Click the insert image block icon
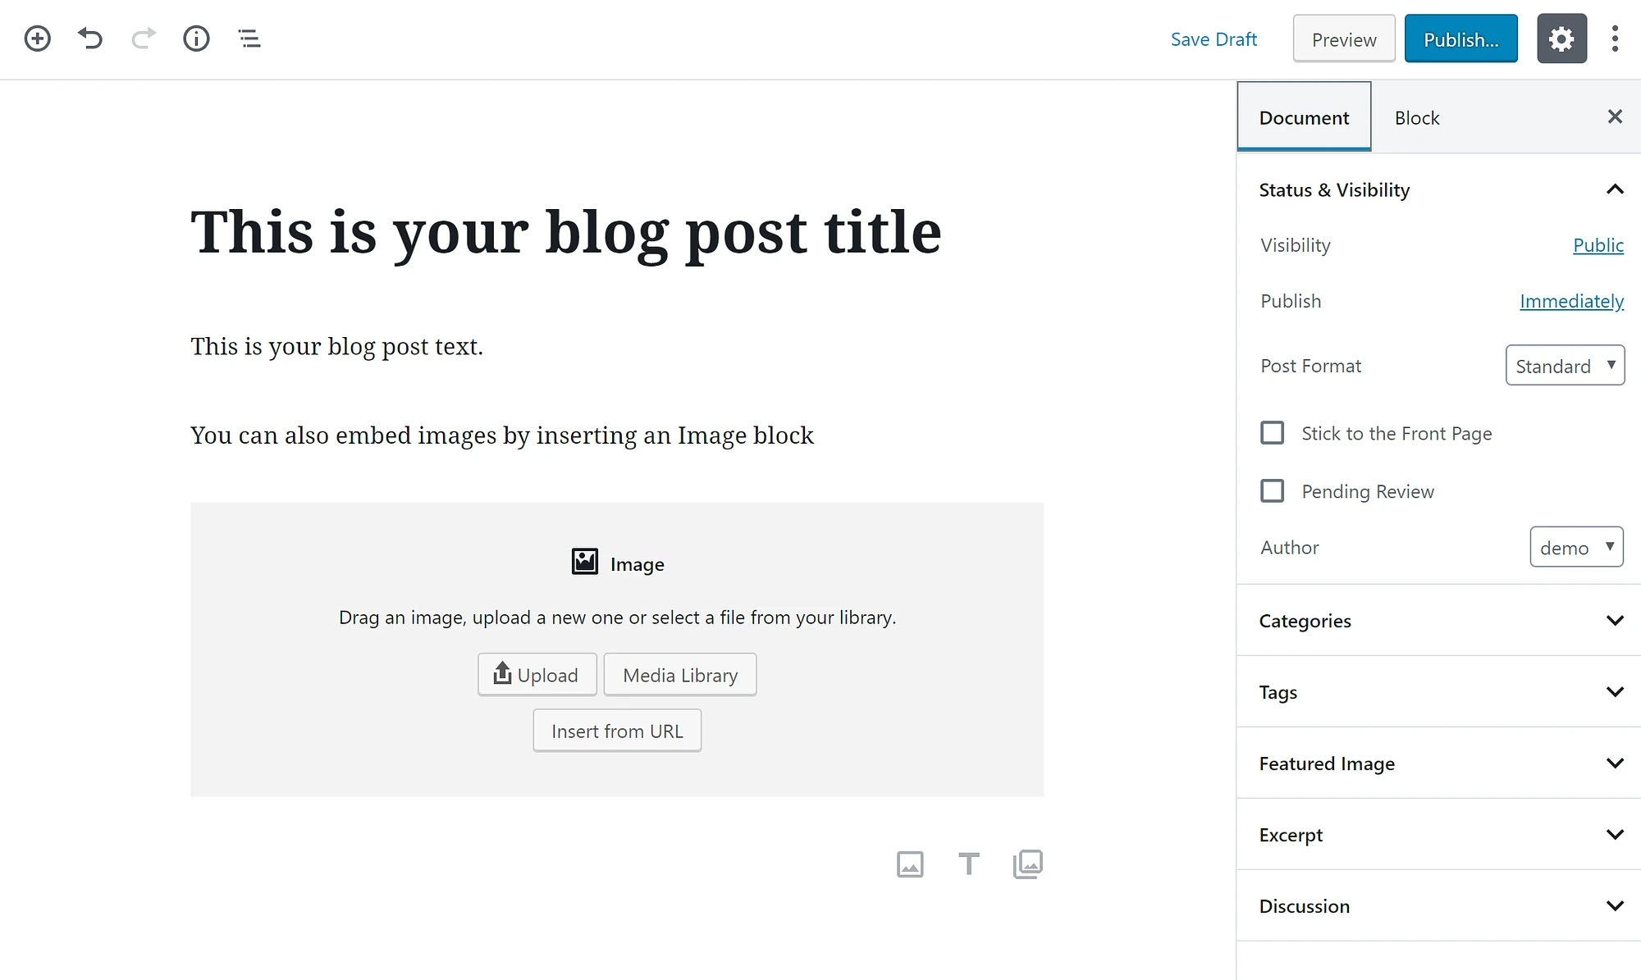1641x980 pixels. [x=911, y=864]
